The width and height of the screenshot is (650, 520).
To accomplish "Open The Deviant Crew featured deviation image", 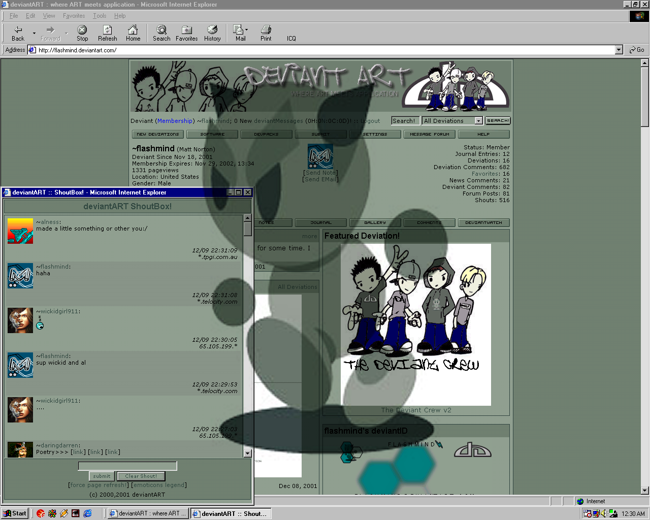I will coord(416,324).
